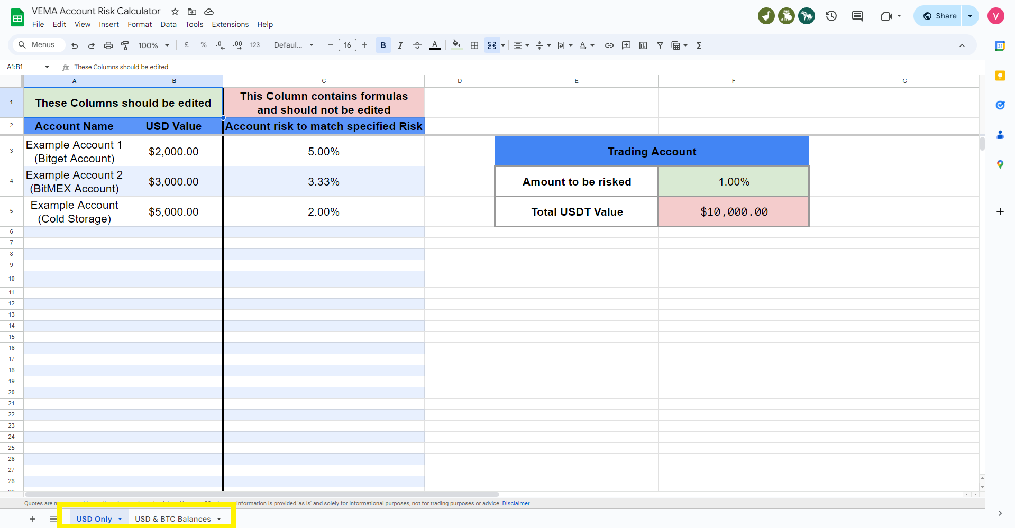Open the Insert menu
Image resolution: width=1015 pixels, height=528 pixels.
coord(109,24)
